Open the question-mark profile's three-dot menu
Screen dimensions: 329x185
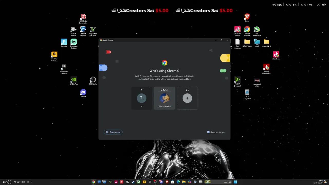pos(150,89)
